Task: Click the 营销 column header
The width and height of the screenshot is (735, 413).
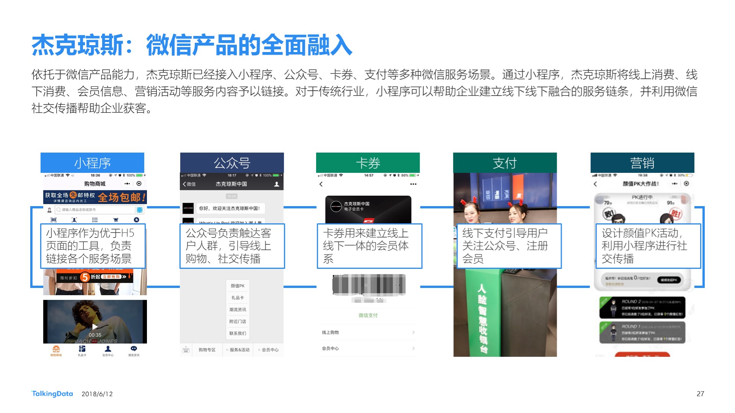Action: (x=642, y=163)
